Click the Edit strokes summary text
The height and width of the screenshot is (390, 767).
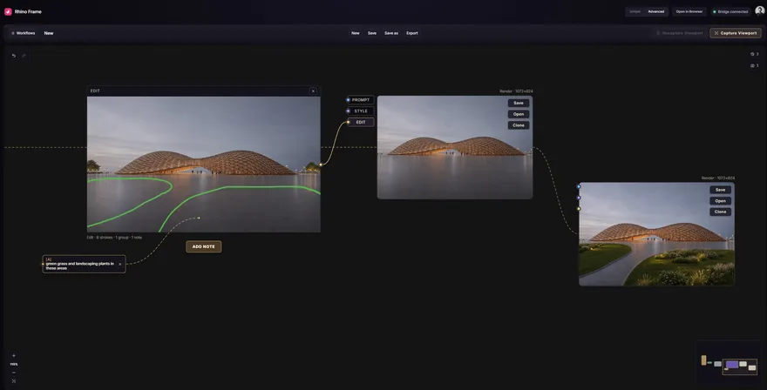click(x=114, y=238)
